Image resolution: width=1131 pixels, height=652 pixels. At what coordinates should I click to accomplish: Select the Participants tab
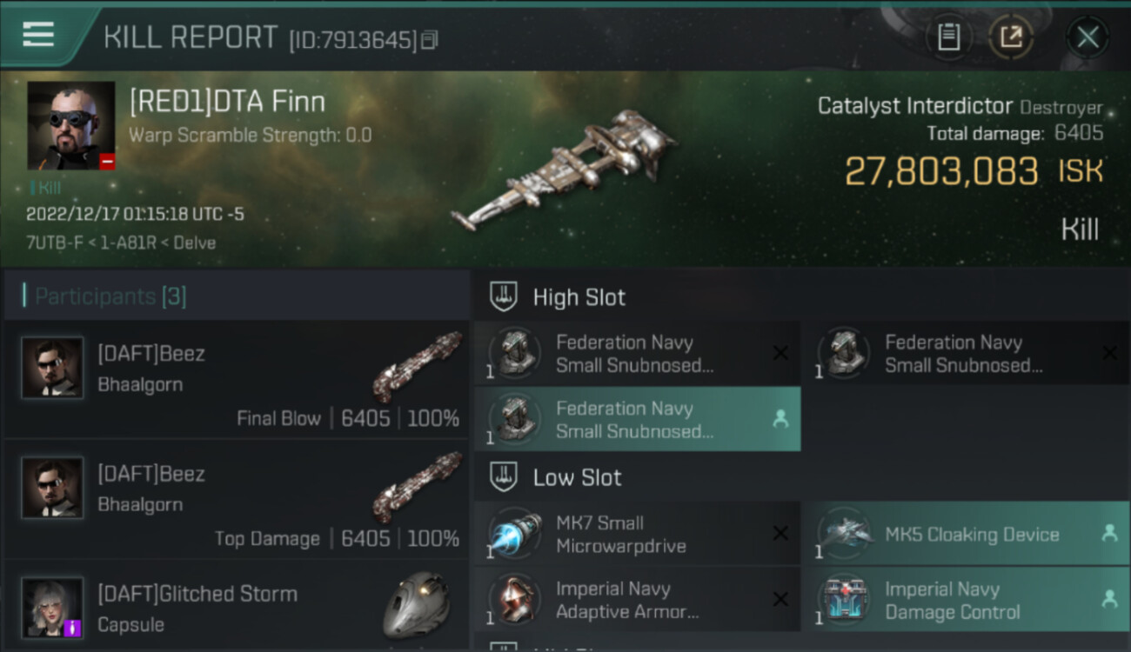[110, 296]
